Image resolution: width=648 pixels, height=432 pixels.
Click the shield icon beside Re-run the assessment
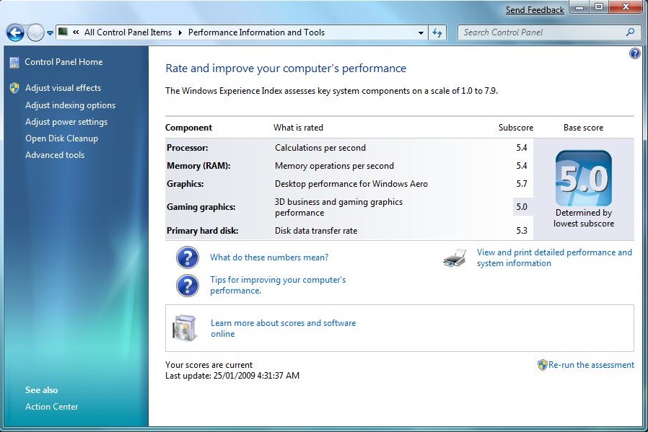coord(542,365)
